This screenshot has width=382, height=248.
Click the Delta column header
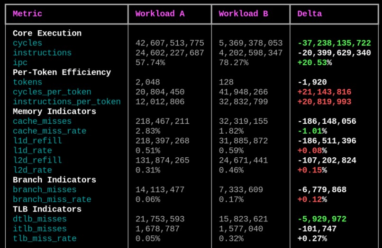[x=309, y=14]
